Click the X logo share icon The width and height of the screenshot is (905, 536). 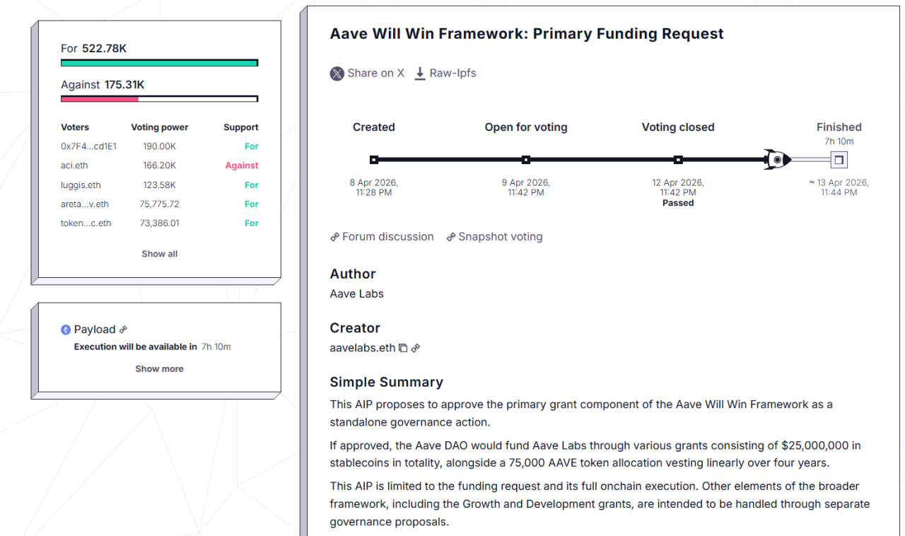(x=337, y=74)
